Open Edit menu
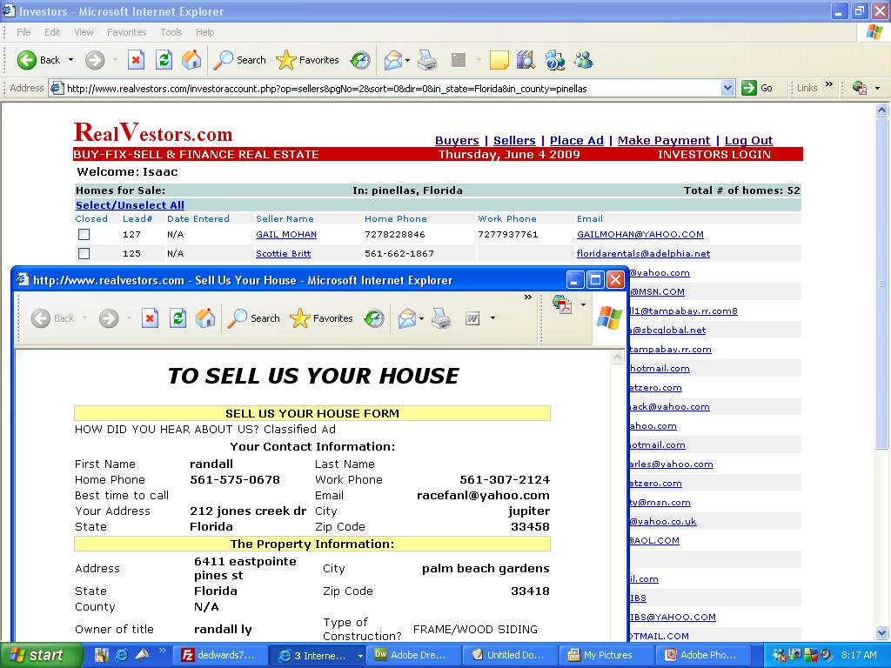This screenshot has width=891, height=668. (52, 32)
